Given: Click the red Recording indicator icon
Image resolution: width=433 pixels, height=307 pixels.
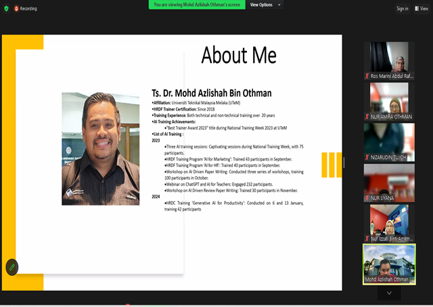Looking at the screenshot, I should point(17,9).
